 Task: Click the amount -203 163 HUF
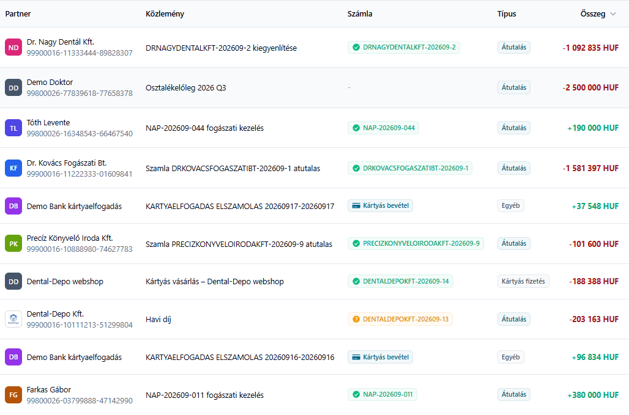click(594, 319)
